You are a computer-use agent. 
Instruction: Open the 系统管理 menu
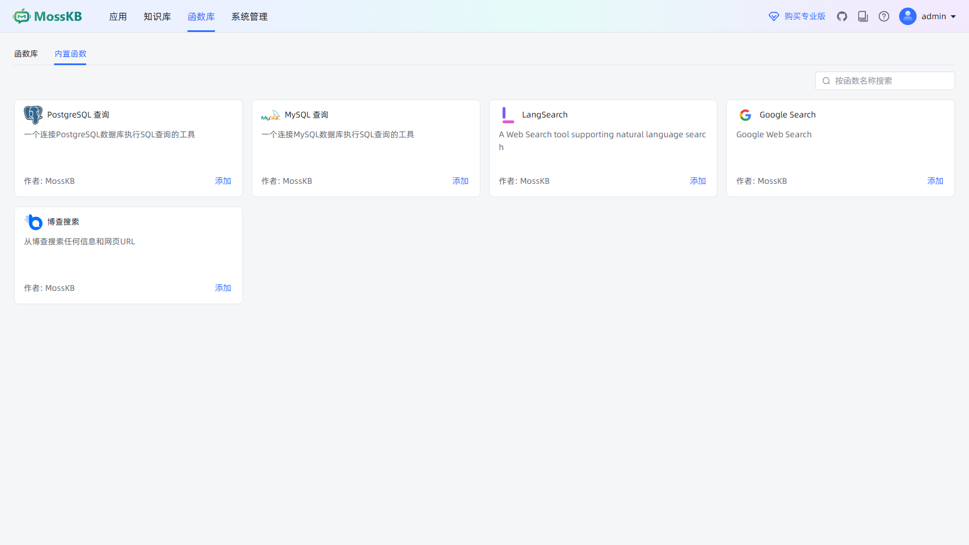[x=250, y=16]
